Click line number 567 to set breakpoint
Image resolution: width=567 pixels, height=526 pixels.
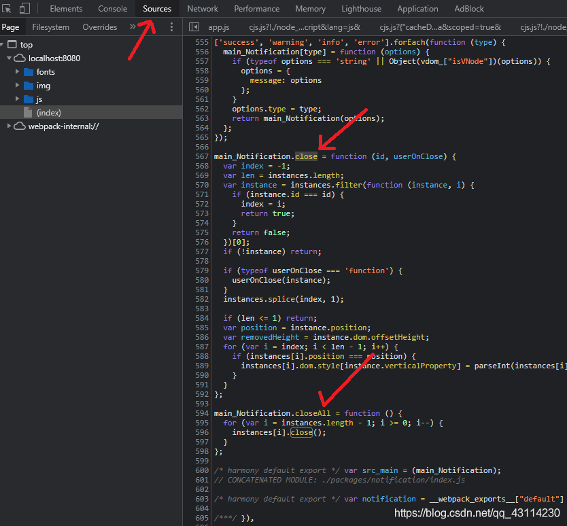tap(202, 156)
